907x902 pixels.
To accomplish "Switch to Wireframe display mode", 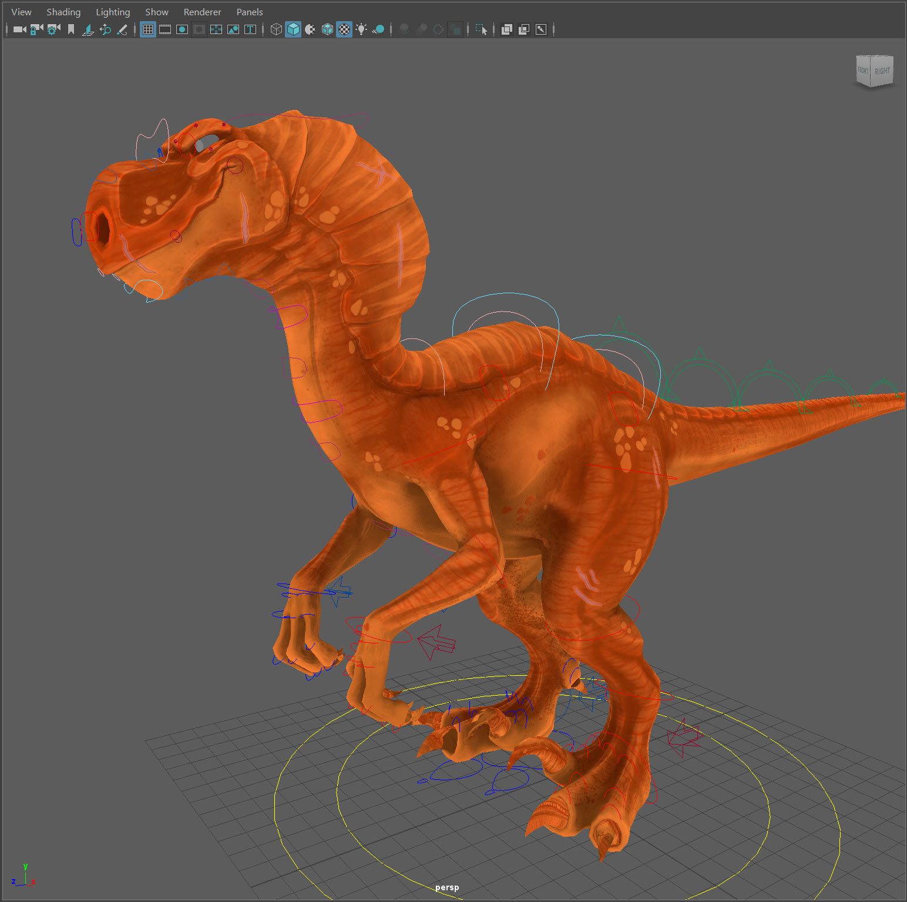I will 276,29.
